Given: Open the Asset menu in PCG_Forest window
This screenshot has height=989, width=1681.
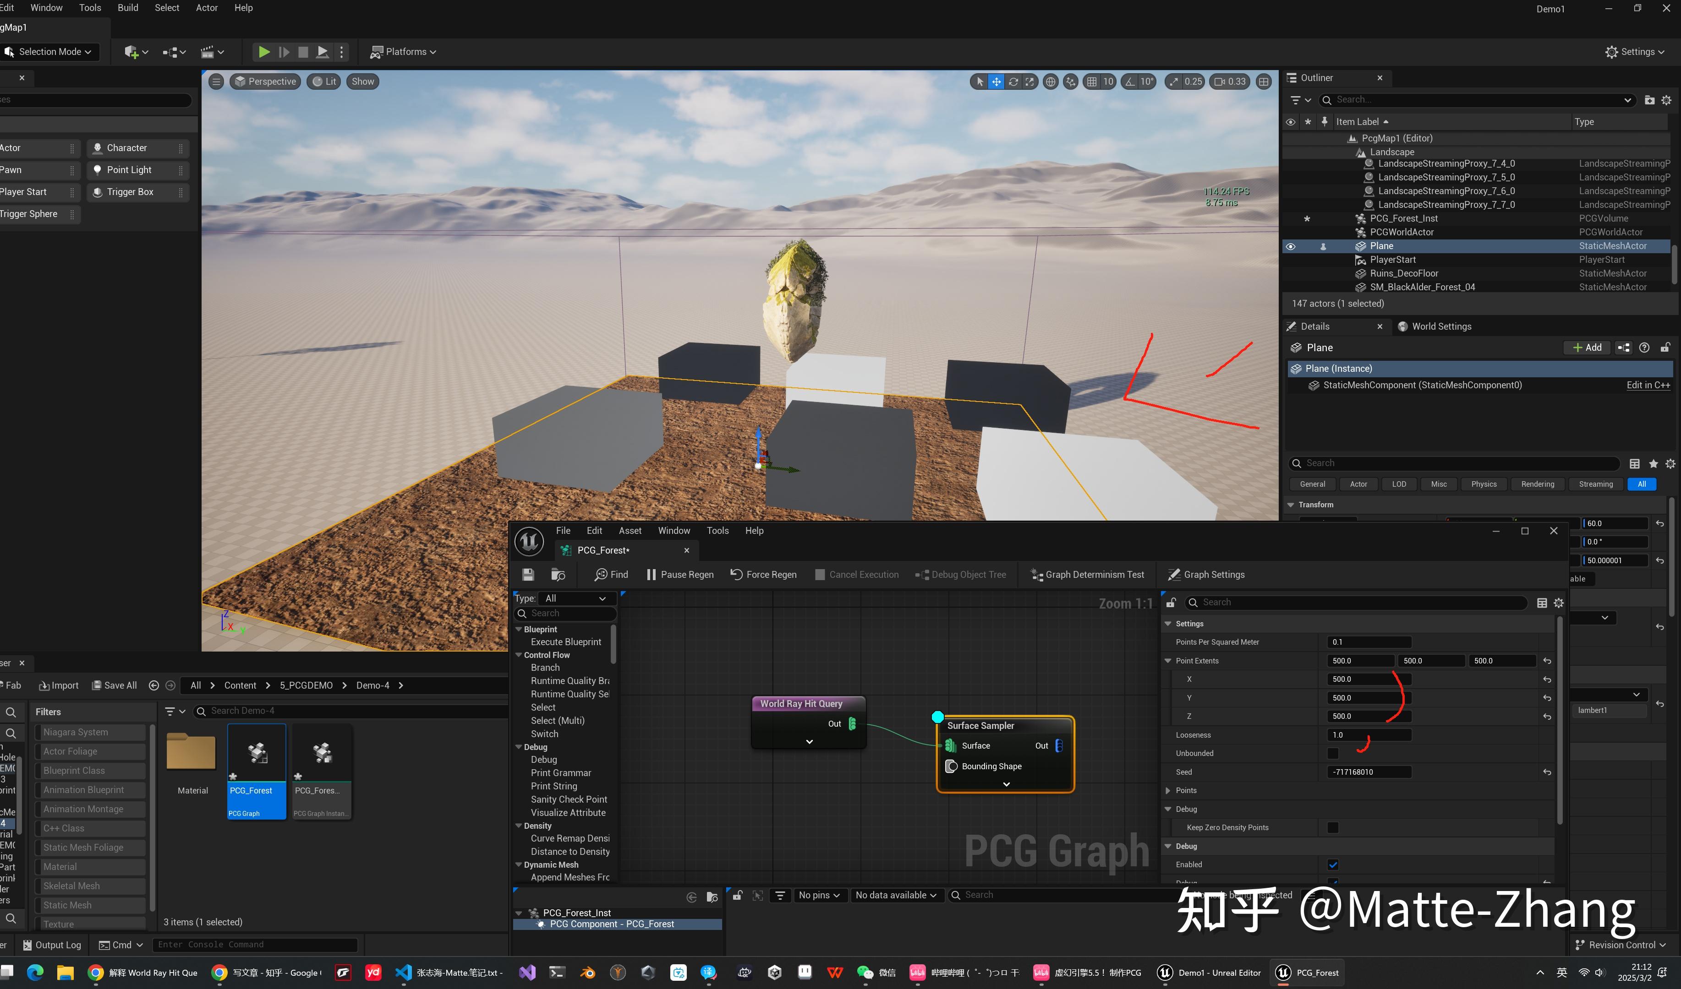Looking at the screenshot, I should (630, 531).
